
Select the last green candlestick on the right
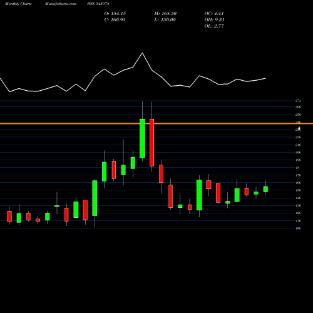tap(265, 189)
